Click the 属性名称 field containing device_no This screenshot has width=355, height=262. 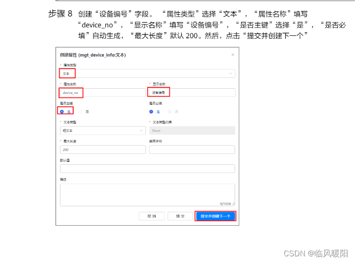[103, 93]
